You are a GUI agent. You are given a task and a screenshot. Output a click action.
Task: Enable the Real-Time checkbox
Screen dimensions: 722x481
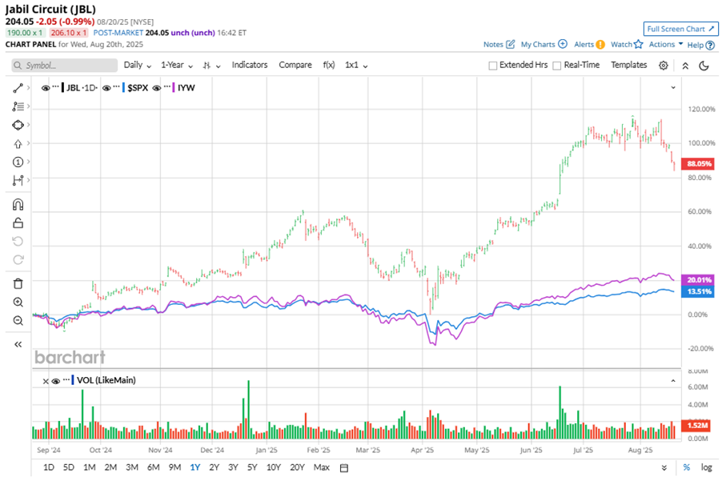(556, 66)
